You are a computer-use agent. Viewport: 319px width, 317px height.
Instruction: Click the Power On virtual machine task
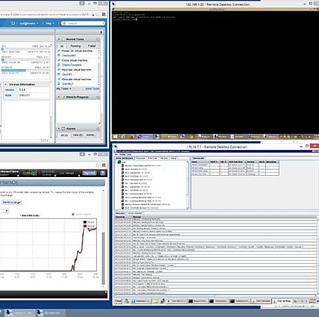pos(77,51)
